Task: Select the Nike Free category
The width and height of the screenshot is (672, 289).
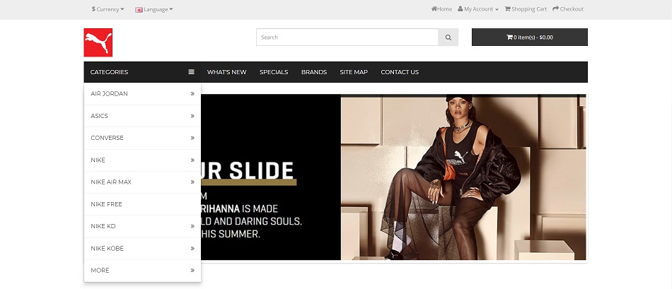Action: point(106,204)
